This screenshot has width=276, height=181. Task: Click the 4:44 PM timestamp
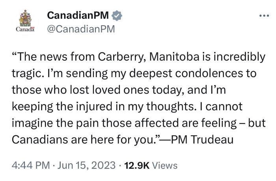(x=31, y=165)
